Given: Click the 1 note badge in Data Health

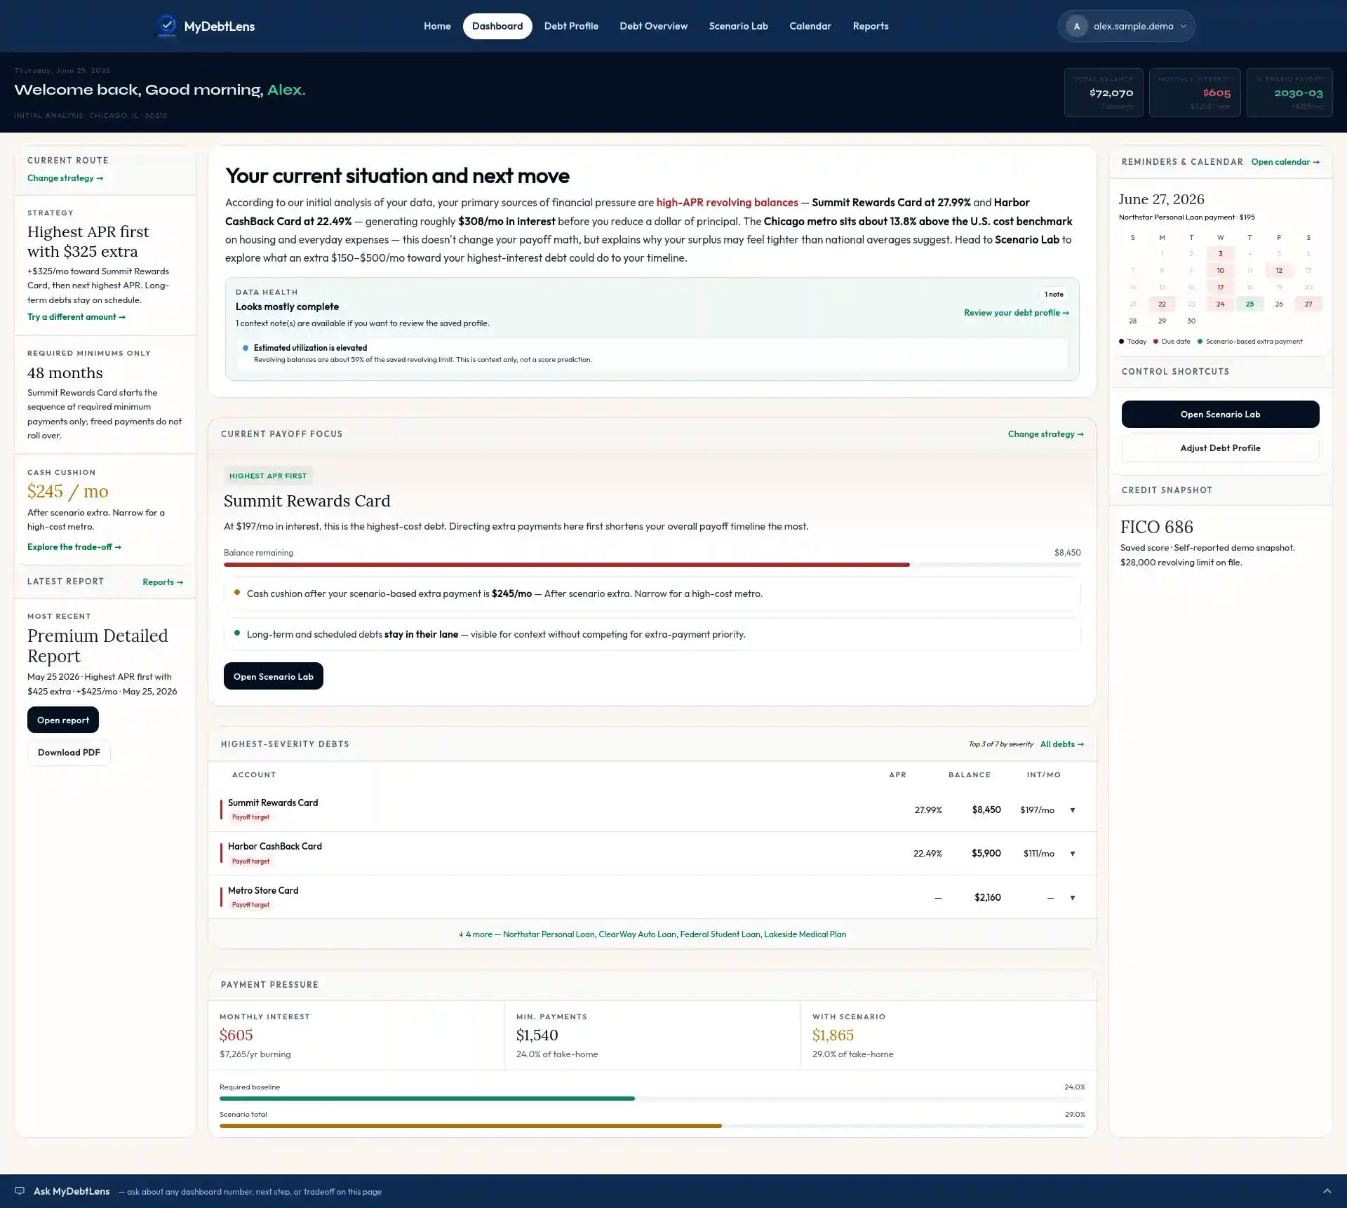Looking at the screenshot, I should (x=1053, y=295).
